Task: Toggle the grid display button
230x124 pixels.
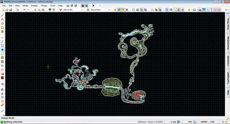Action: (119, 10)
